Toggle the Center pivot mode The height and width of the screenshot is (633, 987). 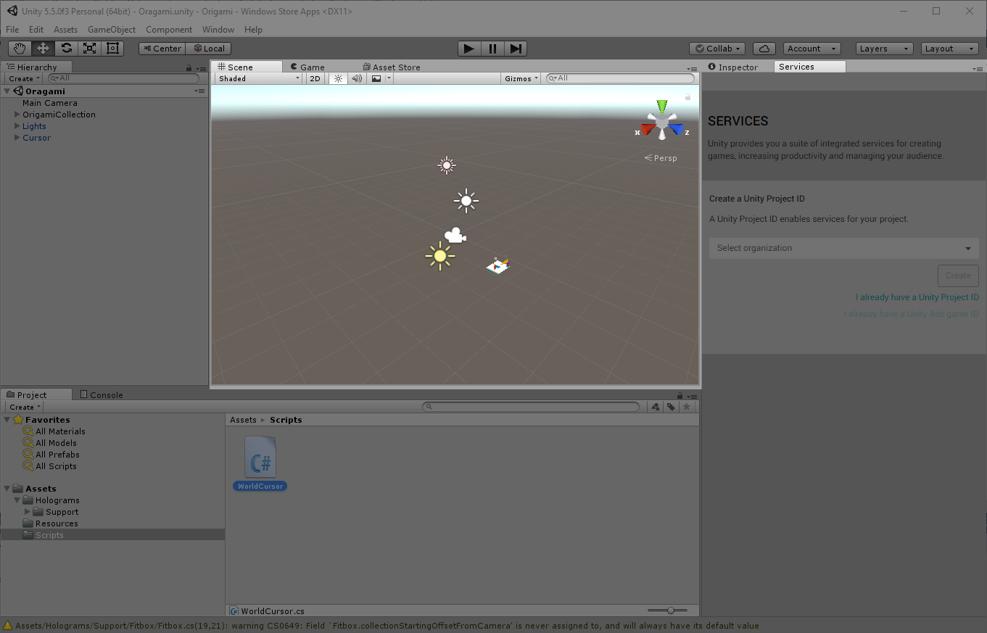tap(162, 49)
